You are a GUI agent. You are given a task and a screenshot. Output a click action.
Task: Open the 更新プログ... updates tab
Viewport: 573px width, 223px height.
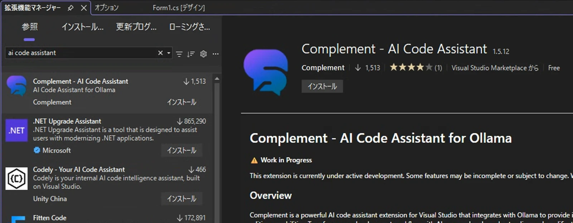pos(136,27)
